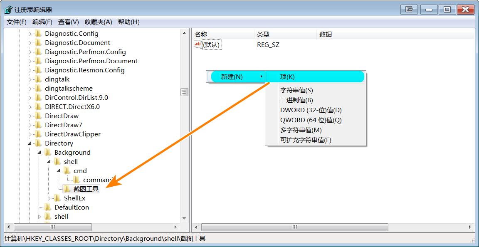479x247 pixels.
Task: Click the Diagnostic.Document folder icon
Action: click(x=38, y=42)
